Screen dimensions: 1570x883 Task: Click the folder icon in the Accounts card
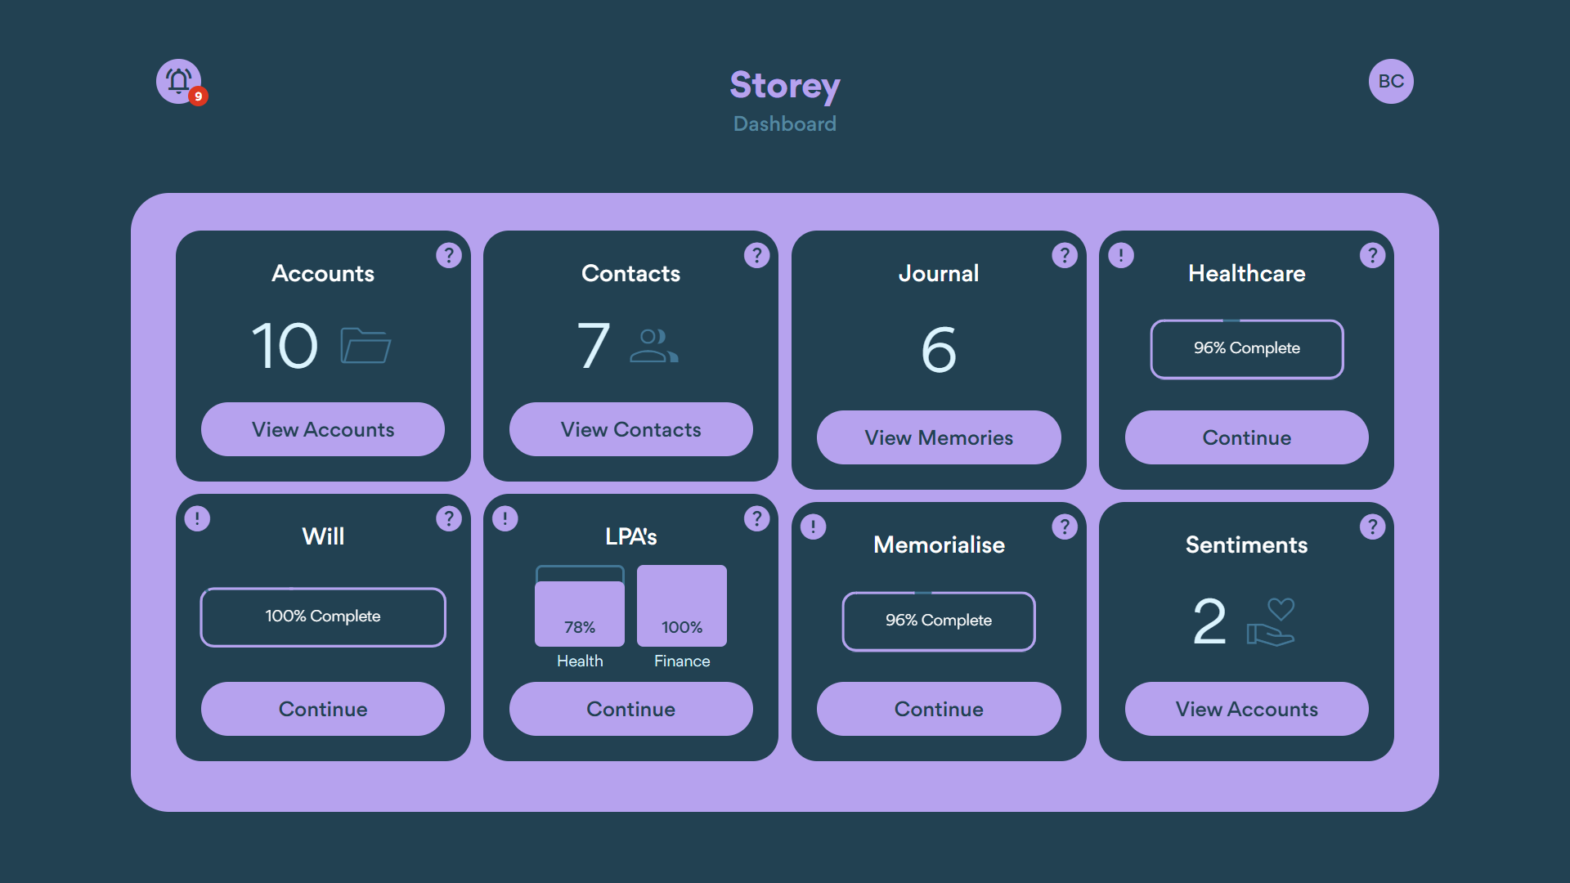365,346
